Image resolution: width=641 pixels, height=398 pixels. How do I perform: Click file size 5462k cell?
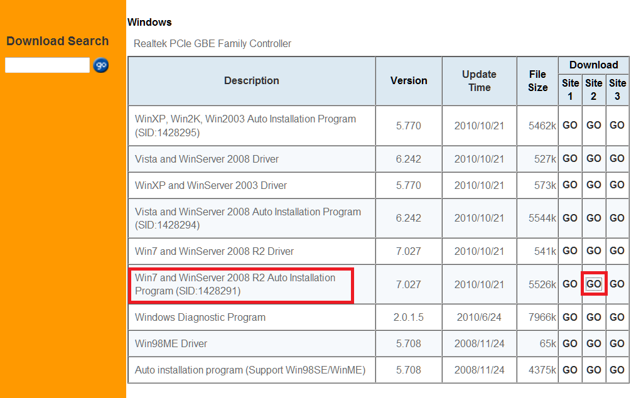(x=537, y=126)
